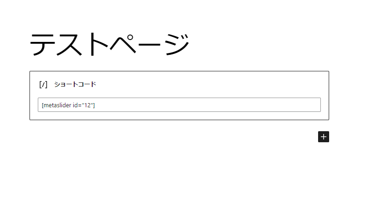Select the shortcode block by its bracket-slash icon

click(x=43, y=85)
